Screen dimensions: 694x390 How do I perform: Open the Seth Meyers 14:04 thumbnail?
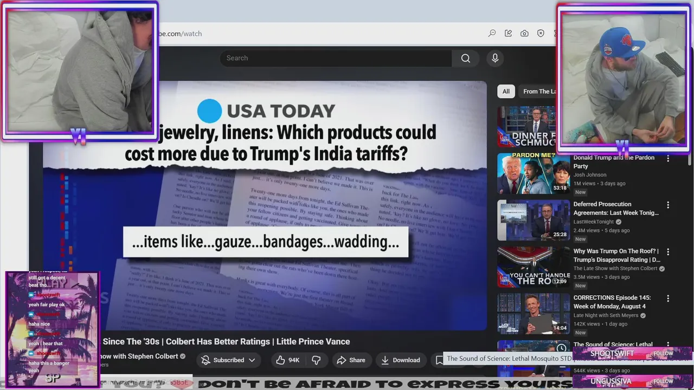coord(534,314)
